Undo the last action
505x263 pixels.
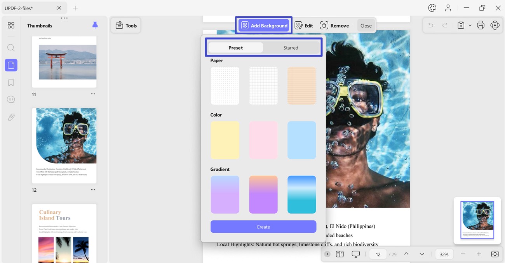430,25
